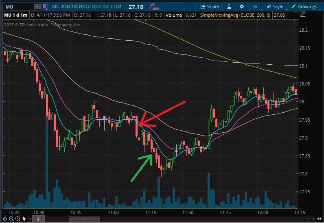Click the MU 1 d 1m chart label

[16, 15]
